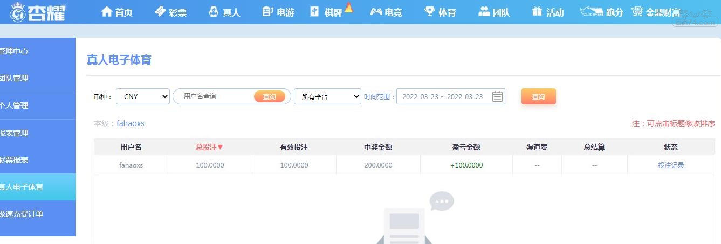Click the 时间范围 label
721x244 pixels.
(x=380, y=97)
